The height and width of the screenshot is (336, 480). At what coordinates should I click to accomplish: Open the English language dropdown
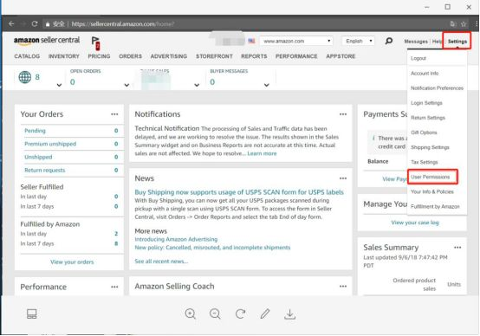[x=358, y=41]
